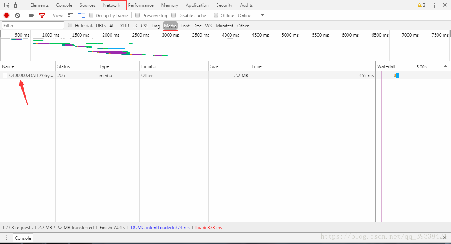The height and width of the screenshot is (244, 451).
Task: Sort by the Type column header
Action: [x=119, y=66]
